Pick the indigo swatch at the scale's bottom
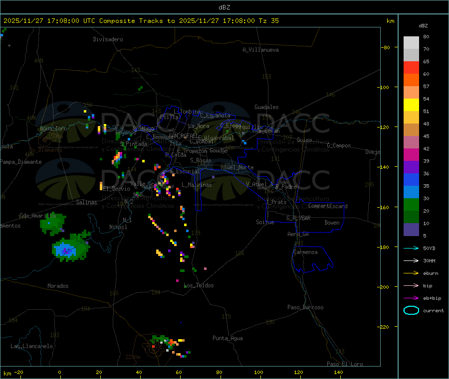 [411, 230]
